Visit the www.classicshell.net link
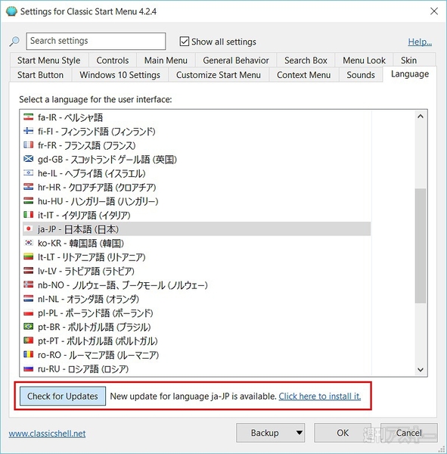447x454 pixels. click(x=47, y=434)
